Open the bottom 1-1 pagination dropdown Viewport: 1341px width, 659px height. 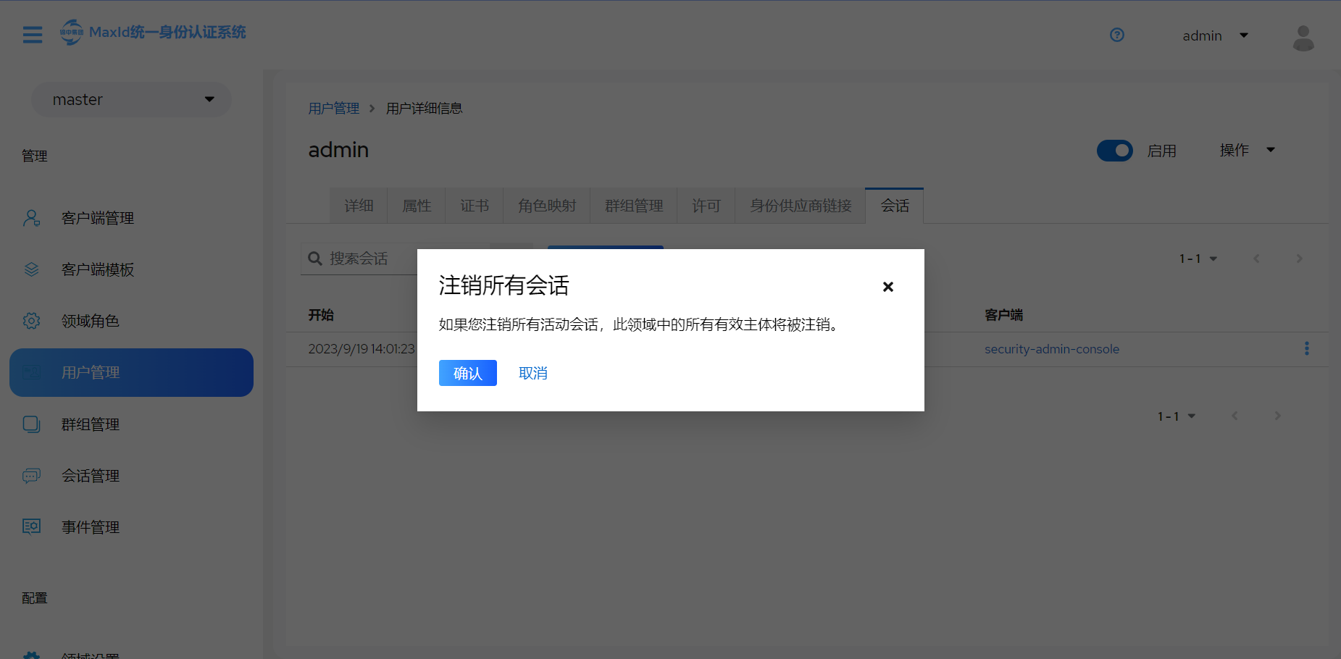(1177, 416)
